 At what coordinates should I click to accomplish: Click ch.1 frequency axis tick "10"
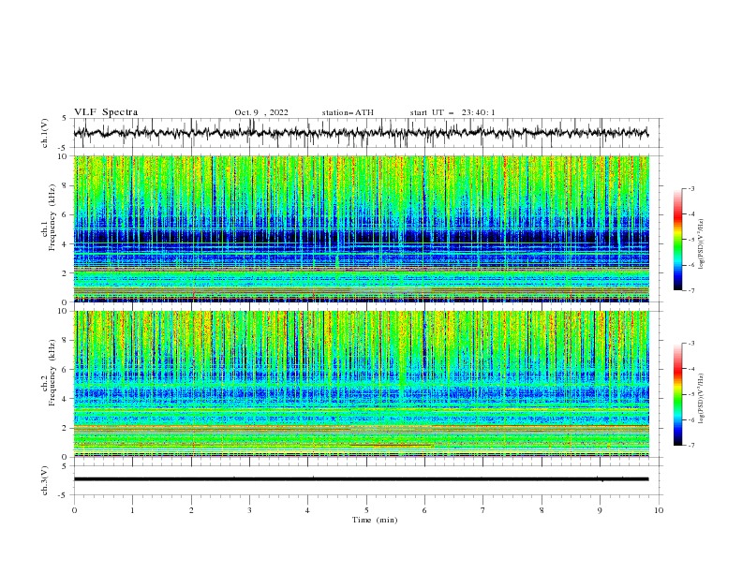(64, 156)
